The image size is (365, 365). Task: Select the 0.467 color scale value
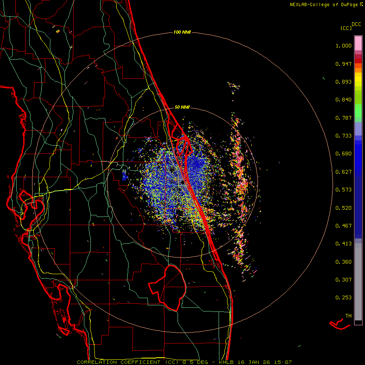pyautogui.click(x=344, y=226)
